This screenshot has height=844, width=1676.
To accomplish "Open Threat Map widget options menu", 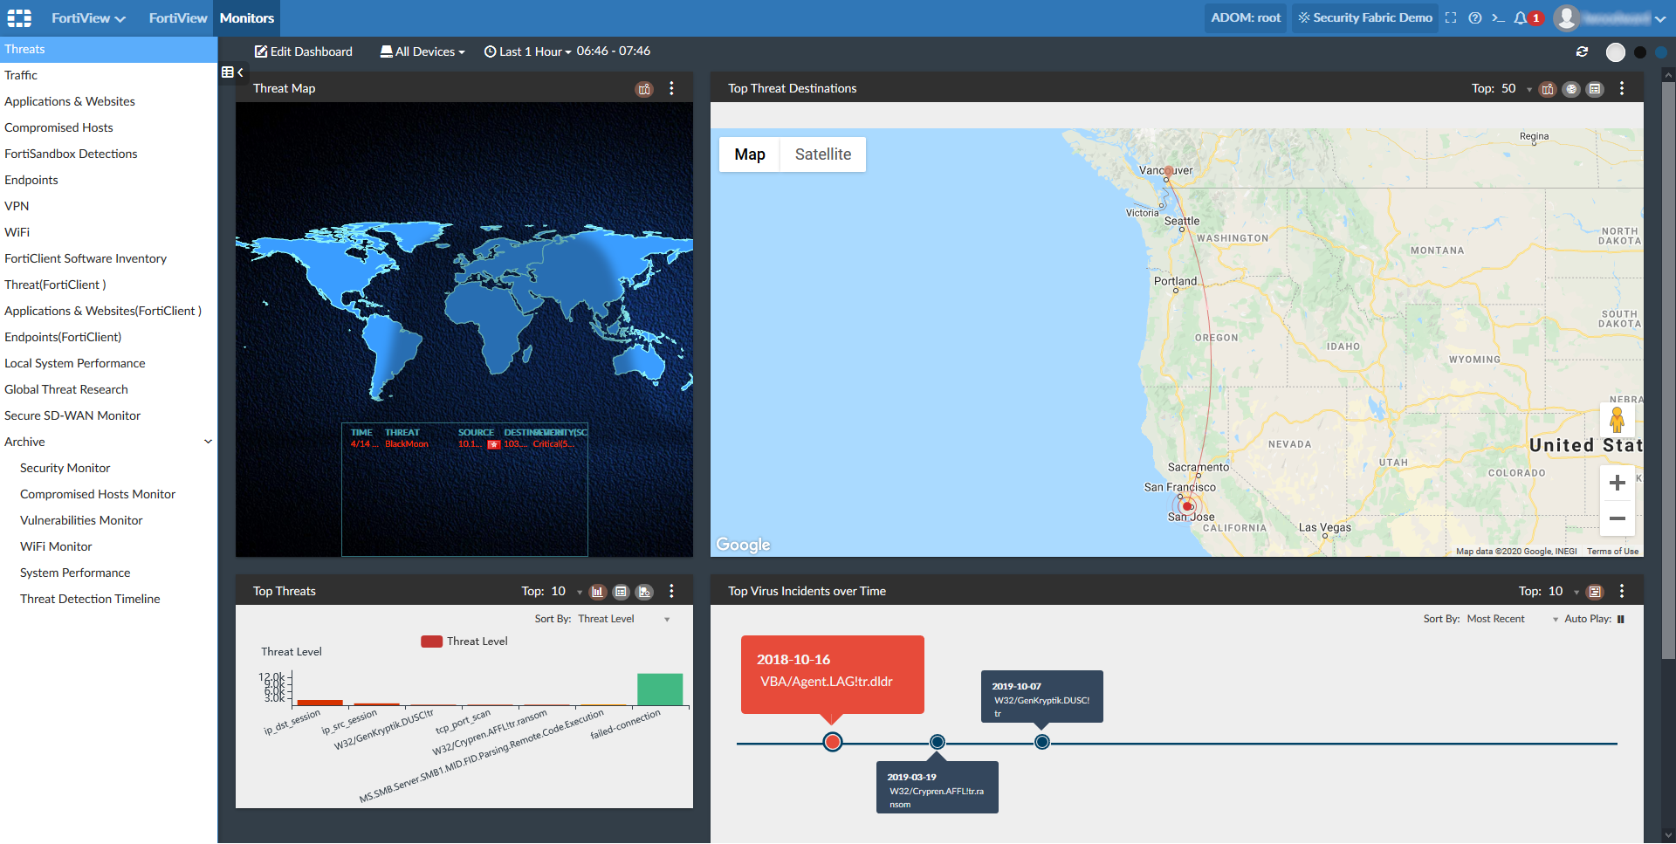I will point(671,88).
